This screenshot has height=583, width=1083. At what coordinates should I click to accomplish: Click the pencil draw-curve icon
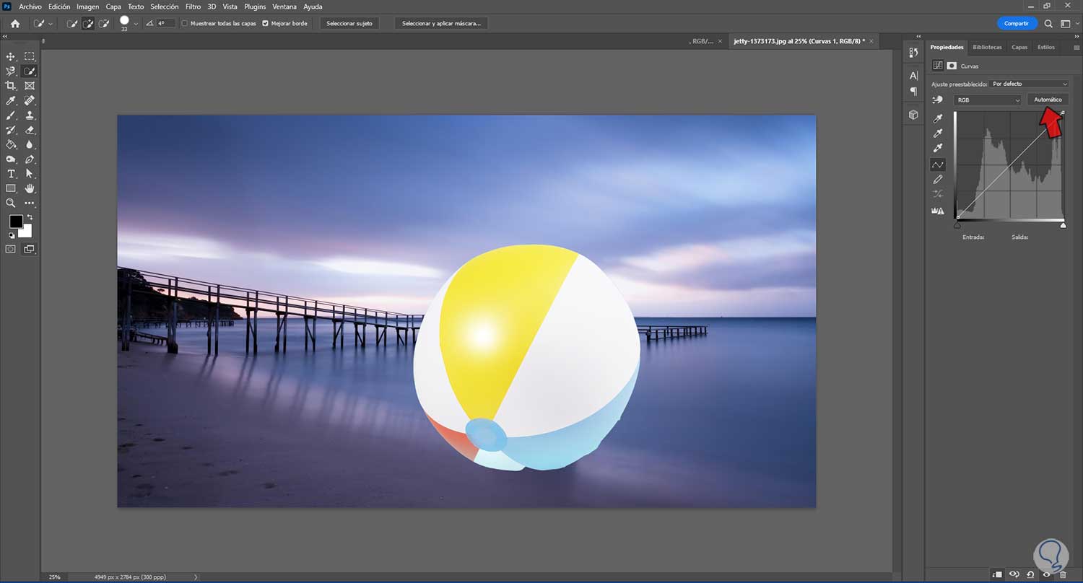point(938,179)
